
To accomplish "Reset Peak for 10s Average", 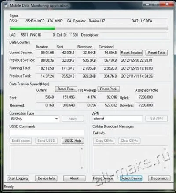I will [x=109, y=89].
